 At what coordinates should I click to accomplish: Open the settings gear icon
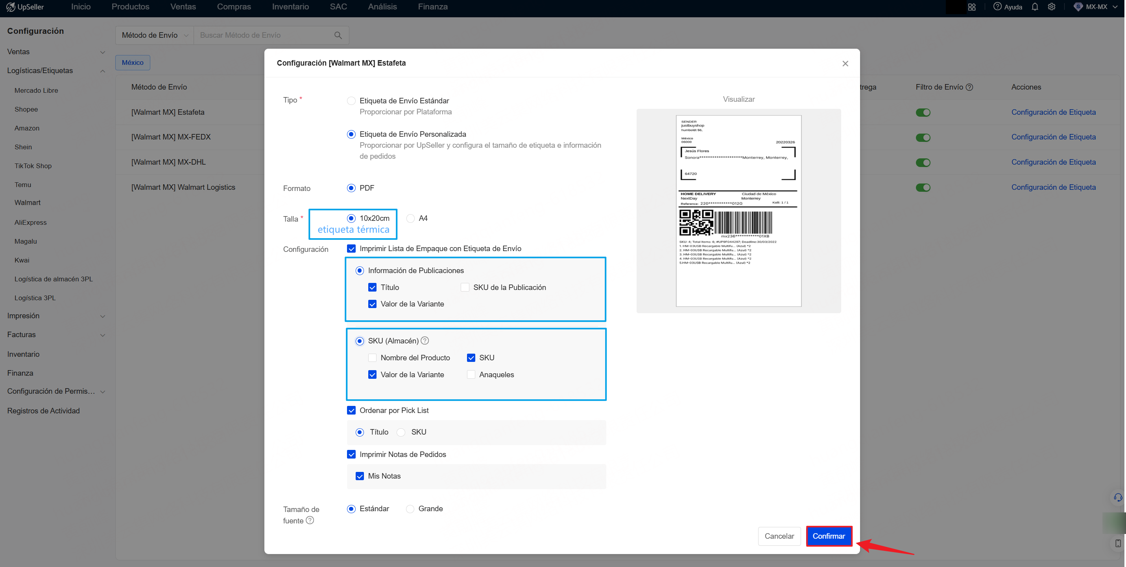point(1052,7)
